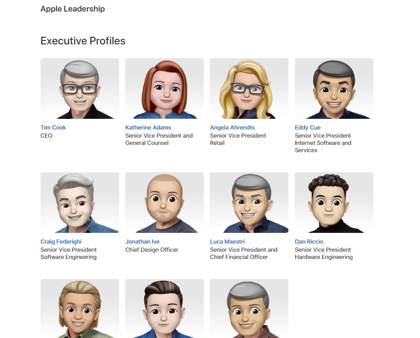Click Katherine Adams' red-haired avatar image
The width and height of the screenshot is (420, 338).
tap(164, 88)
